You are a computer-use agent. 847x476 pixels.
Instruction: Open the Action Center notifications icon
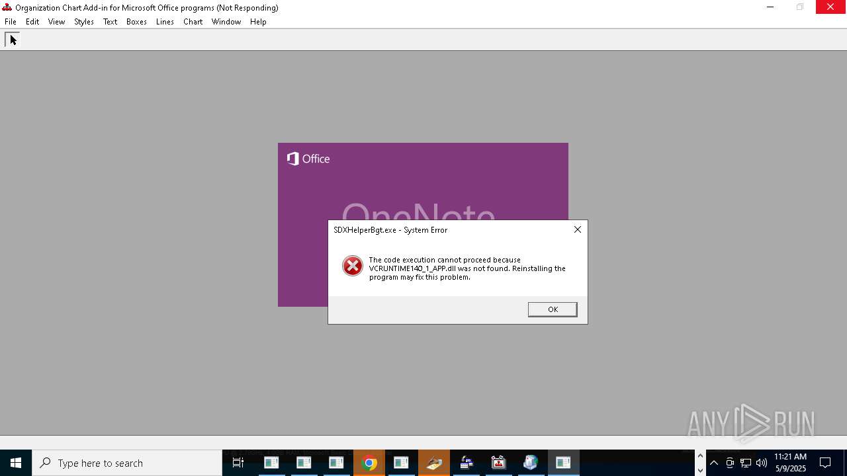(x=825, y=463)
